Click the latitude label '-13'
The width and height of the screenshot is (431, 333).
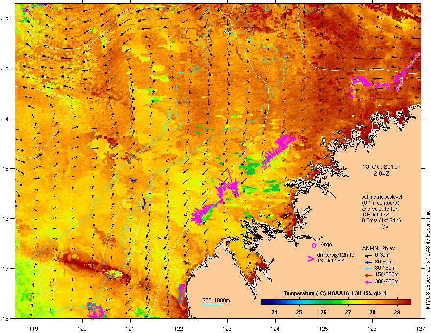[x=5, y=69]
